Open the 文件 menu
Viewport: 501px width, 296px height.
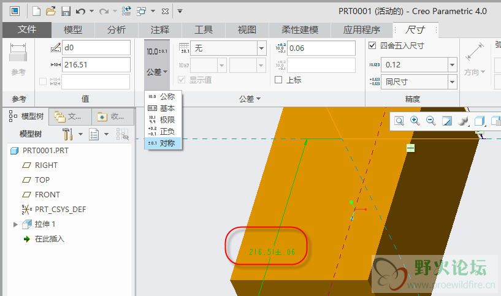[x=27, y=29]
